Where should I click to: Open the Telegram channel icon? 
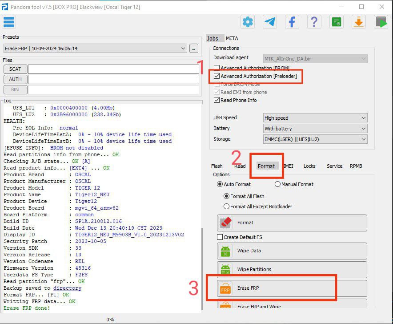tap(270, 22)
